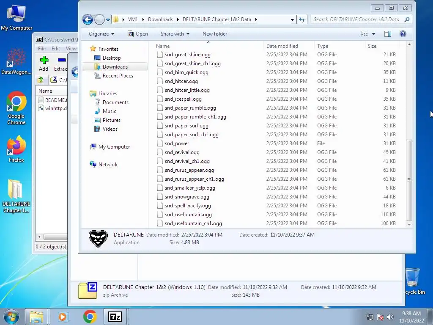Open Google Chrome desktop shortcut

point(16,108)
